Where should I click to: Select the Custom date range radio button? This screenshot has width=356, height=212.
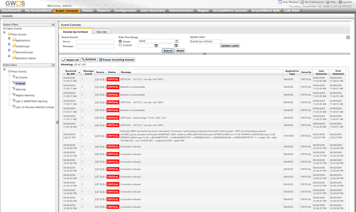(120, 45)
